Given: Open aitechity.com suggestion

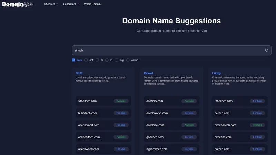Looking at the screenshot, I should [x=155, y=101].
